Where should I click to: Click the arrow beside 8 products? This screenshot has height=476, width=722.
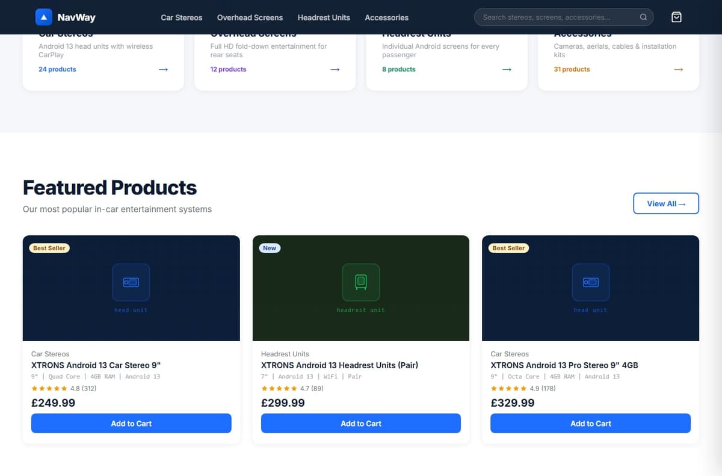pos(507,69)
